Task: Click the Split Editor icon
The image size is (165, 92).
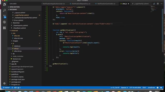Action: 158,4
